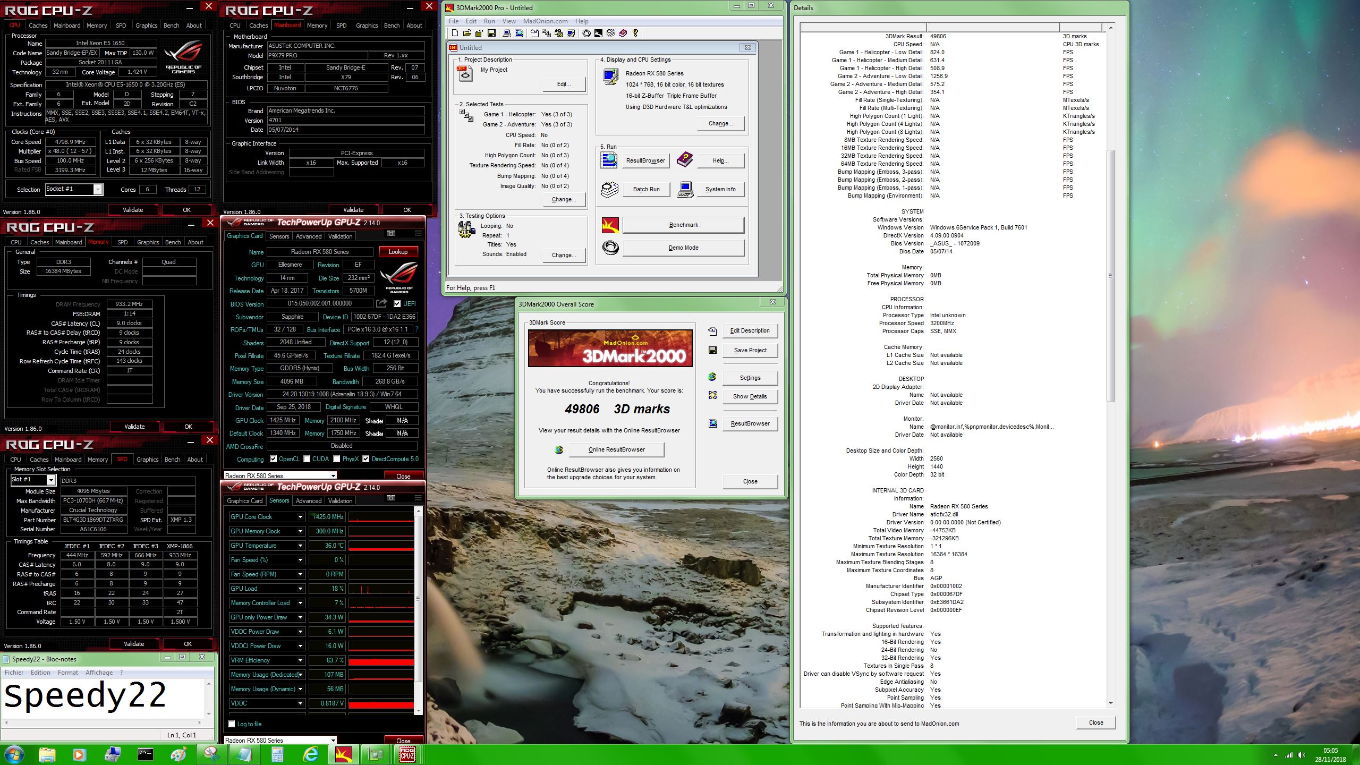Click Demo Mode button
Screen dimensions: 1360x765
(683, 248)
